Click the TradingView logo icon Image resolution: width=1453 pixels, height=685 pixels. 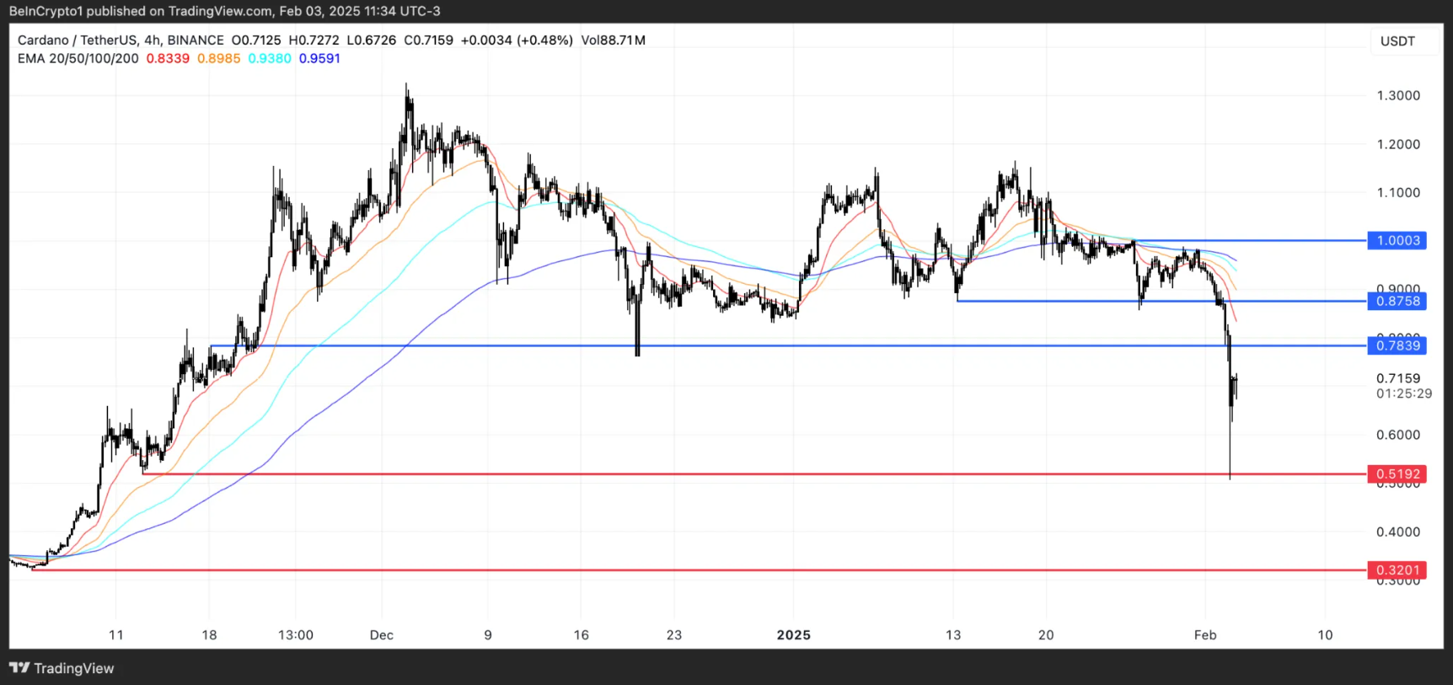coord(19,667)
